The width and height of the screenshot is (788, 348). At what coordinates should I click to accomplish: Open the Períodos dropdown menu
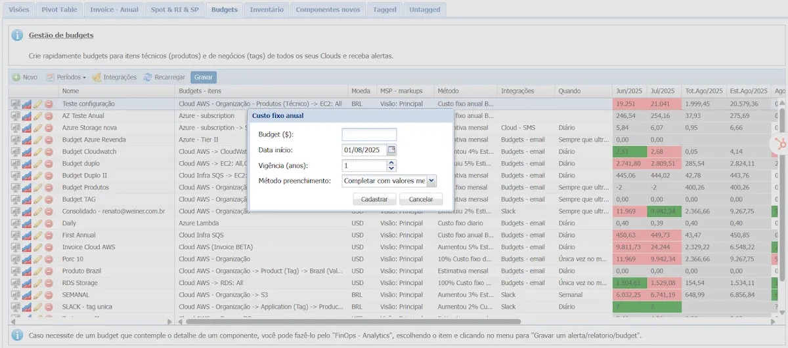66,77
